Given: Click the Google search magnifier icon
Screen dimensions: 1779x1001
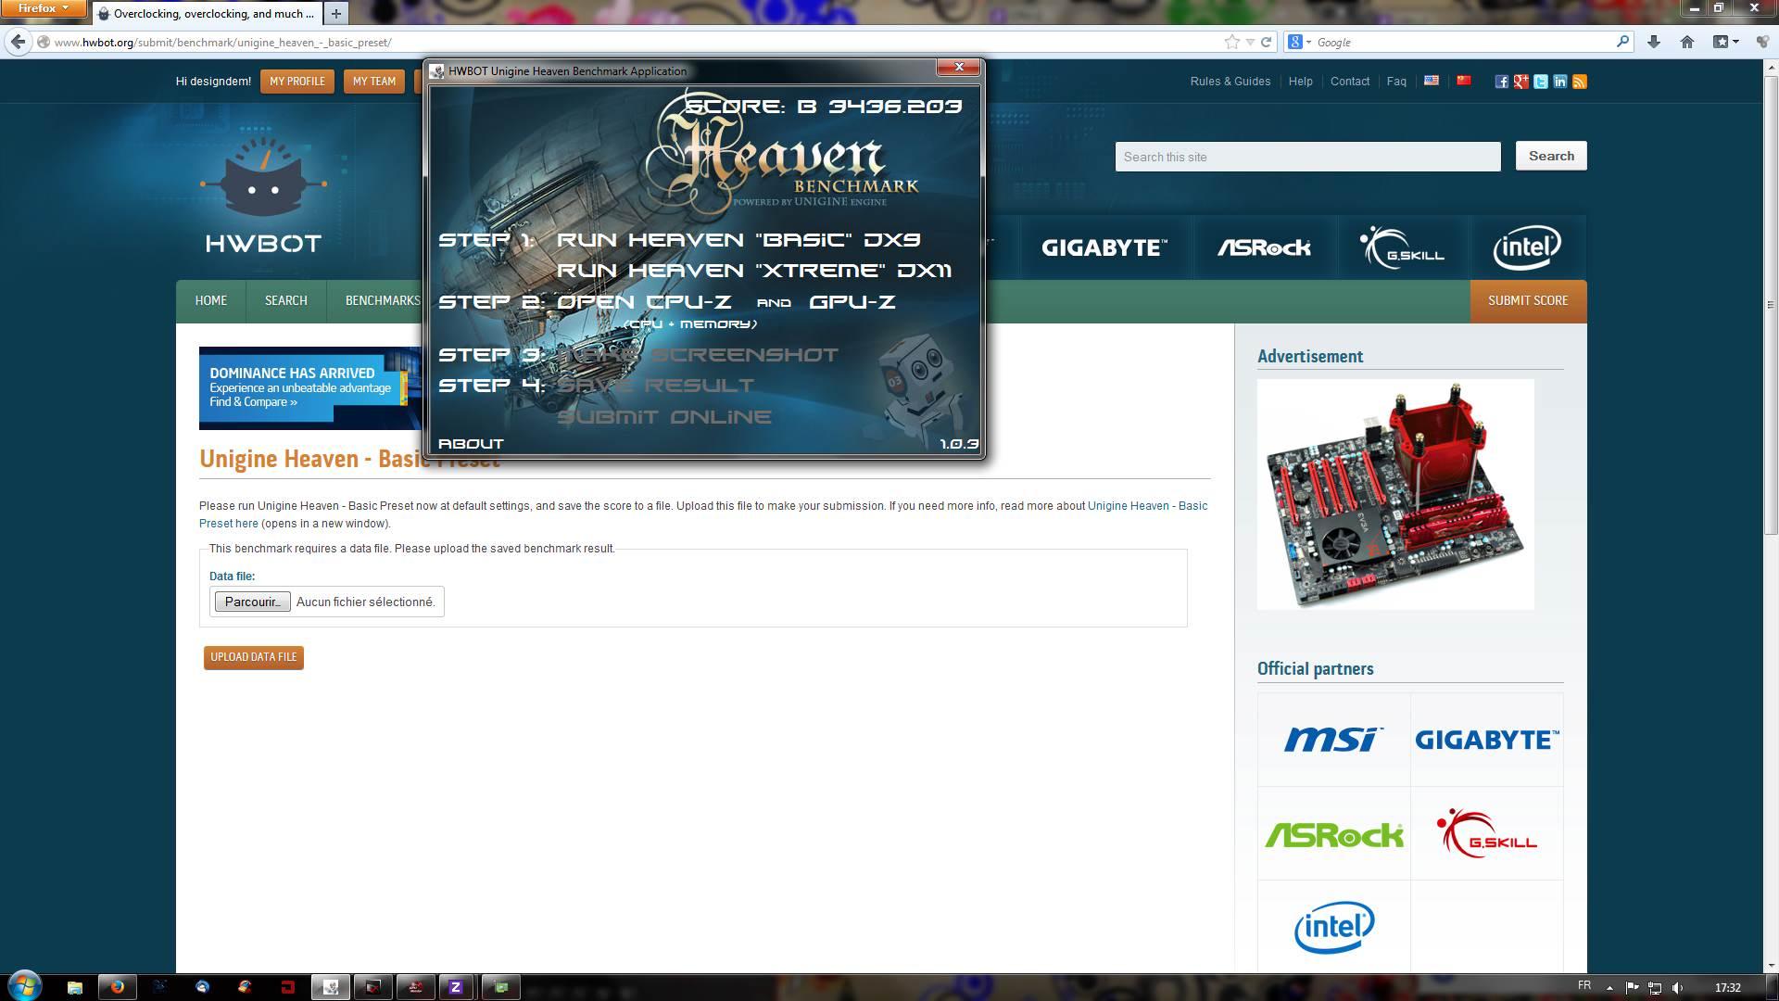Looking at the screenshot, I should 1622,42.
